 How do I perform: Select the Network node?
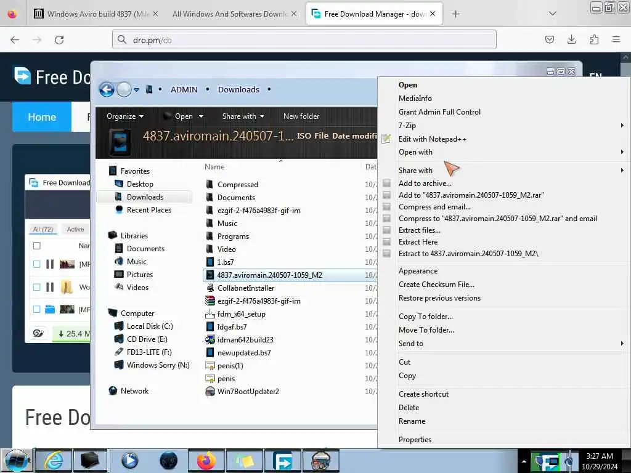(134, 391)
